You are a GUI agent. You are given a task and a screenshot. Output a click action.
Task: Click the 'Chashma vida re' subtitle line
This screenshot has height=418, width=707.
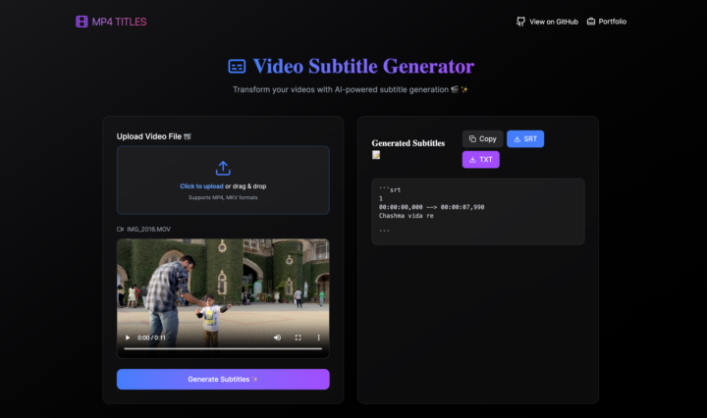click(407, 216)
